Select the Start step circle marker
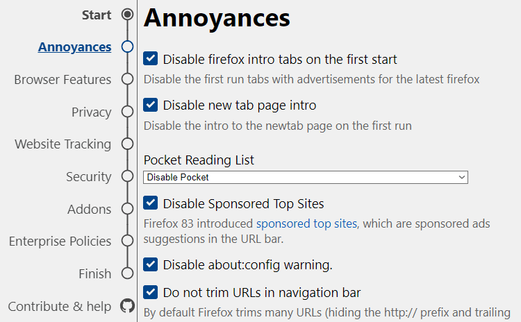This screenshot has height=322, width=521. tap(127, 15)
